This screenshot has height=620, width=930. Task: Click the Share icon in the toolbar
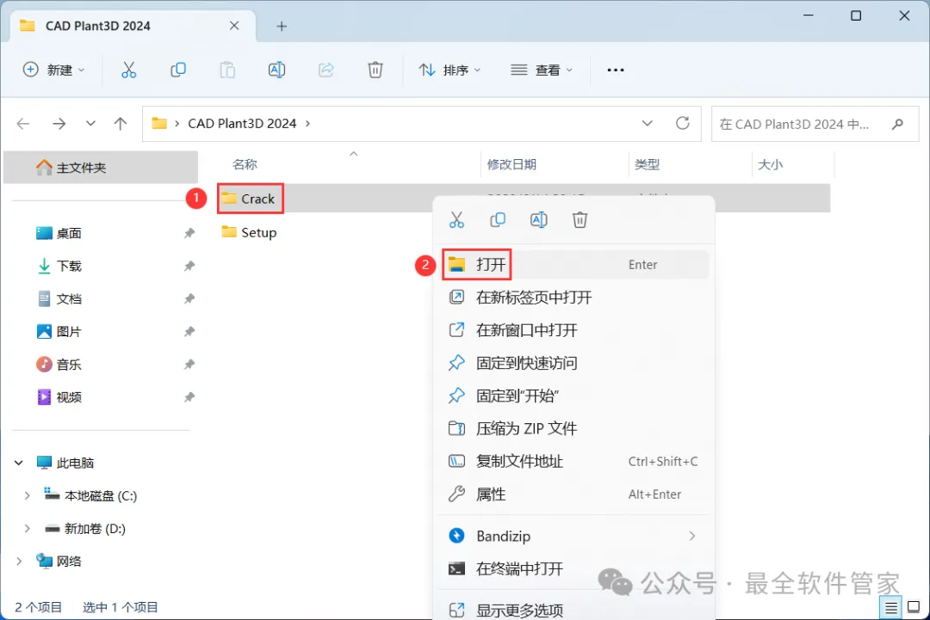(326, 70)
